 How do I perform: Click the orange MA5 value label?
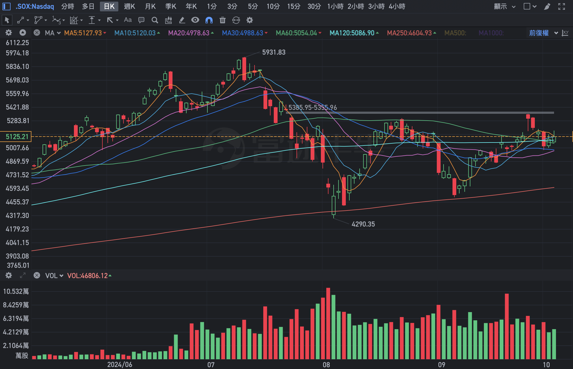pos(83,33)
